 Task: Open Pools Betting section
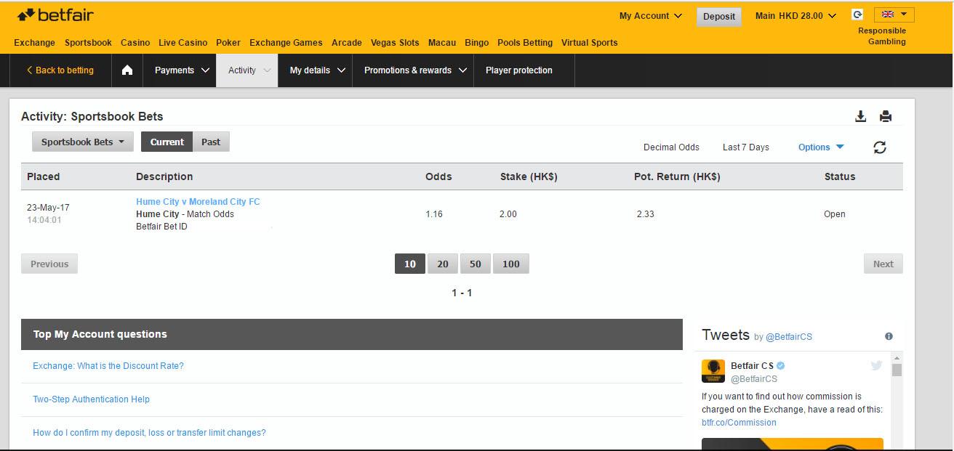[x=525, y=43]
